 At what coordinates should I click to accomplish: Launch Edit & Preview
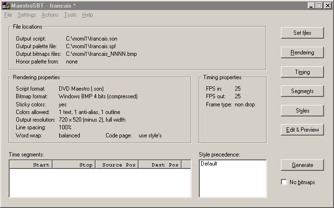pyautogui.click(x=302, y=130)
